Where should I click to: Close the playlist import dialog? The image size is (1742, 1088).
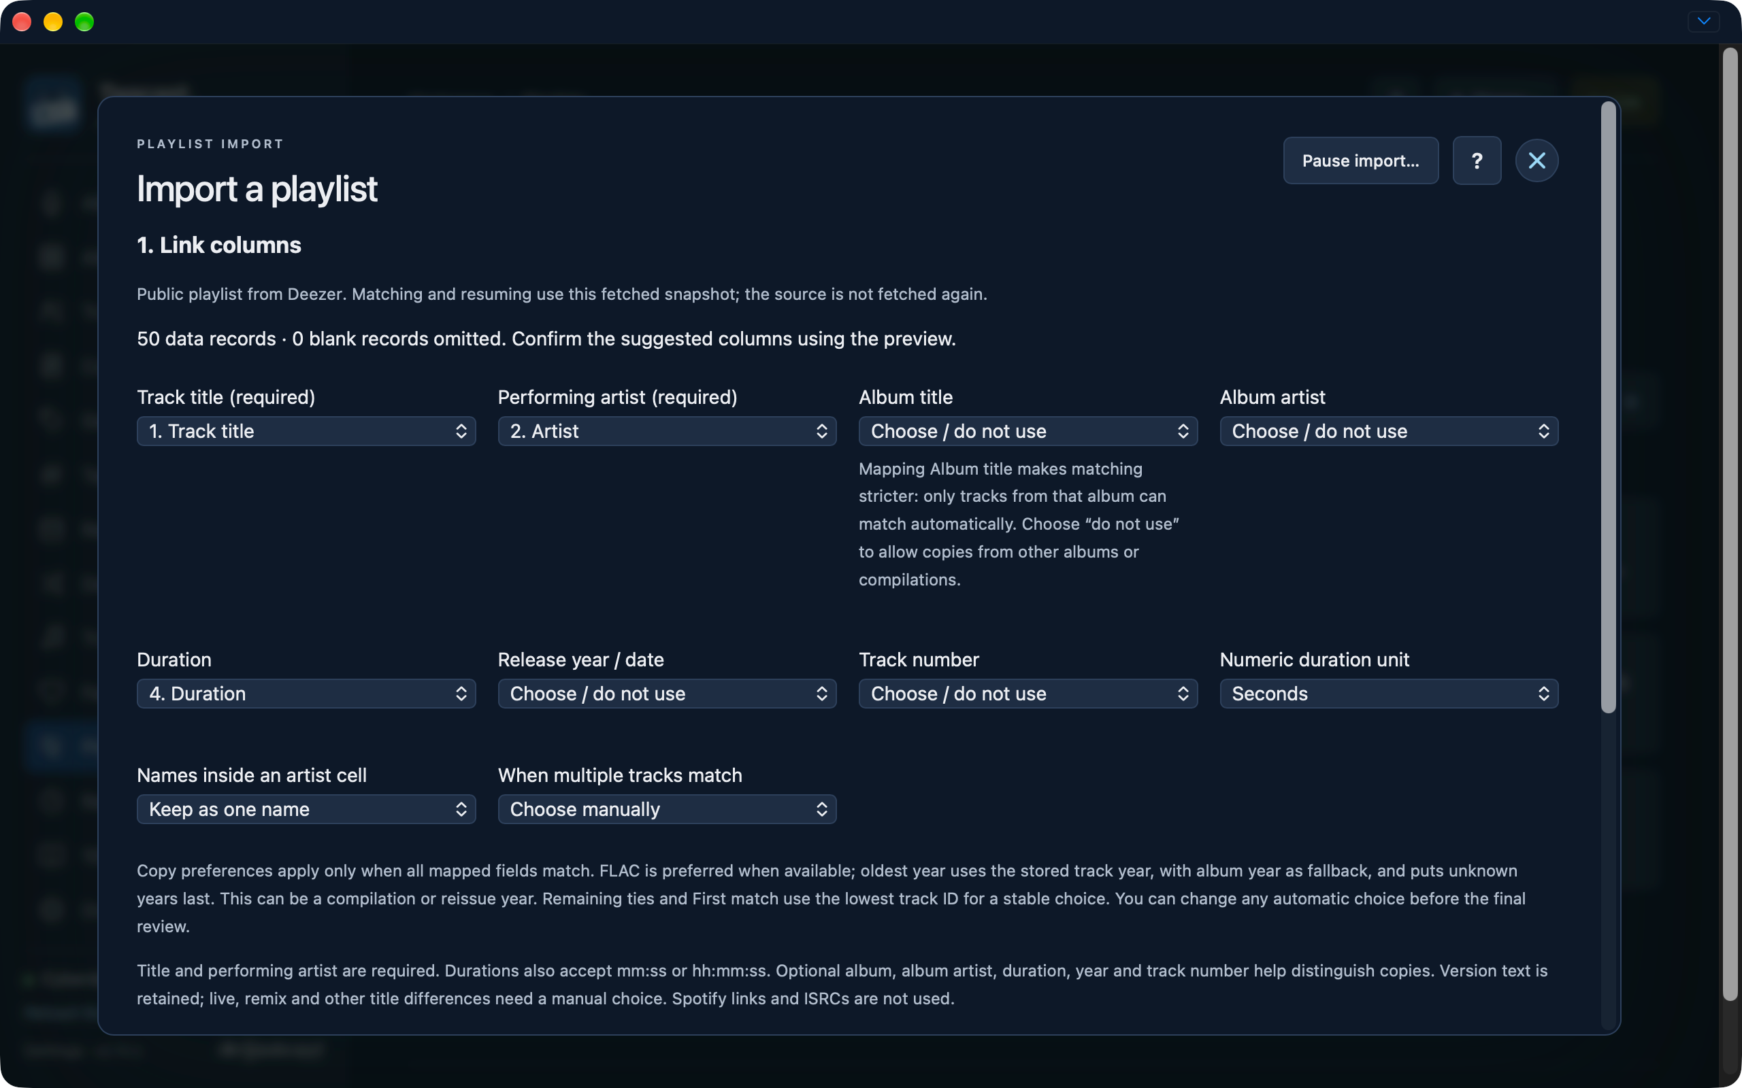tap(1536, 160)
